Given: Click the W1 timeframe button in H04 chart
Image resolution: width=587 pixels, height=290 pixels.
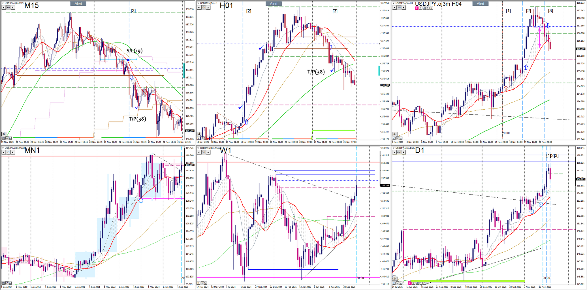Looking at the screenshot, I should click(399, 8).
